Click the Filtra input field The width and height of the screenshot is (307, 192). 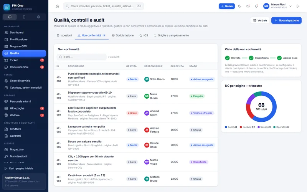pyautogui.click(x=82, y=57)
